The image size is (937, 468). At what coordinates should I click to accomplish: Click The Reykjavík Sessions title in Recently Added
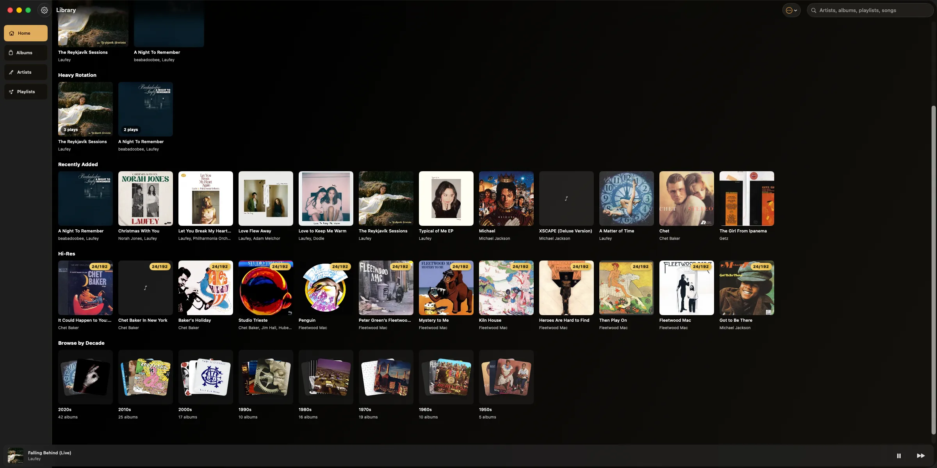tap(383, 231)
